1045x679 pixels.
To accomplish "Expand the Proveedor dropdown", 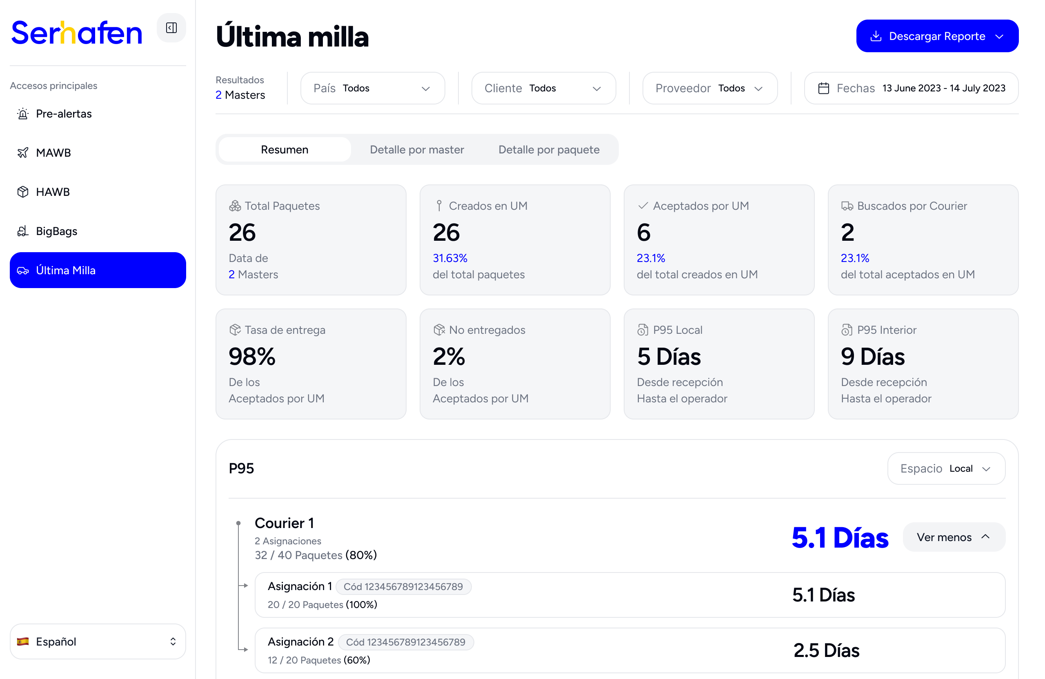I will click(x=710, y=88).
